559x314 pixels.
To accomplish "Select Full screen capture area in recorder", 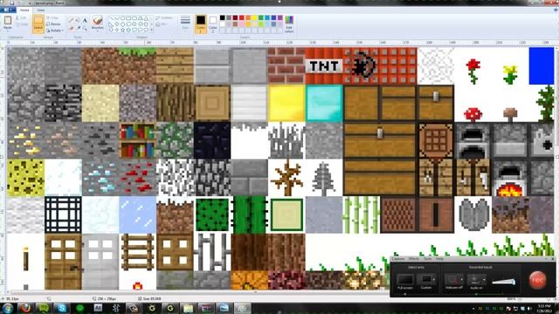I will [x=405, y=280].
